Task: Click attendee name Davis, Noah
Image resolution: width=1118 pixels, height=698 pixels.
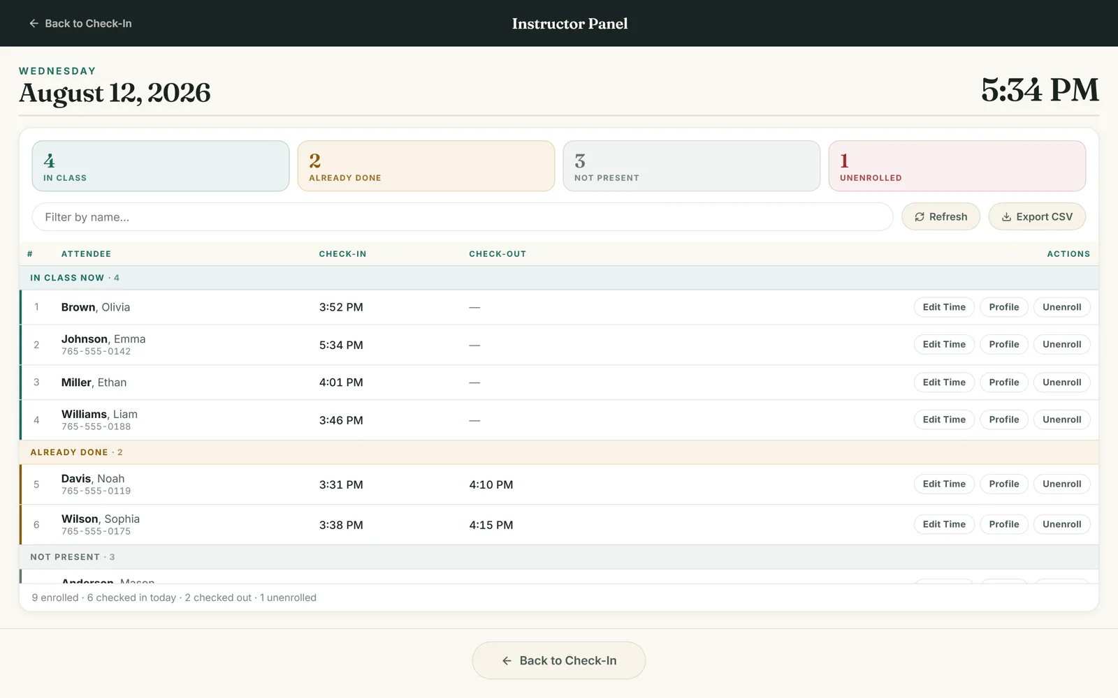Action: (x=93, y=479)
